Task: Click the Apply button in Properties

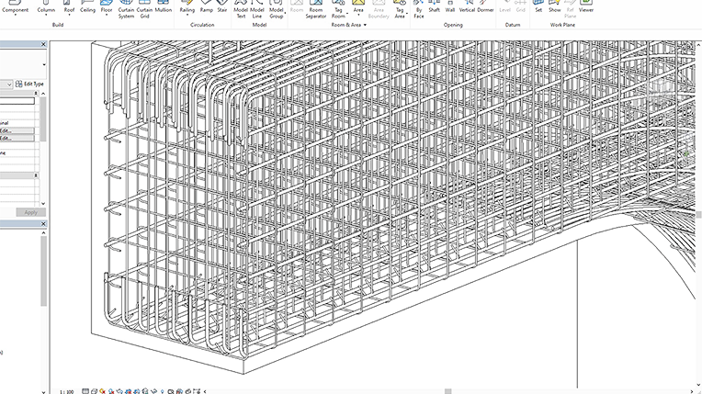Action: (x=31, y=212)
